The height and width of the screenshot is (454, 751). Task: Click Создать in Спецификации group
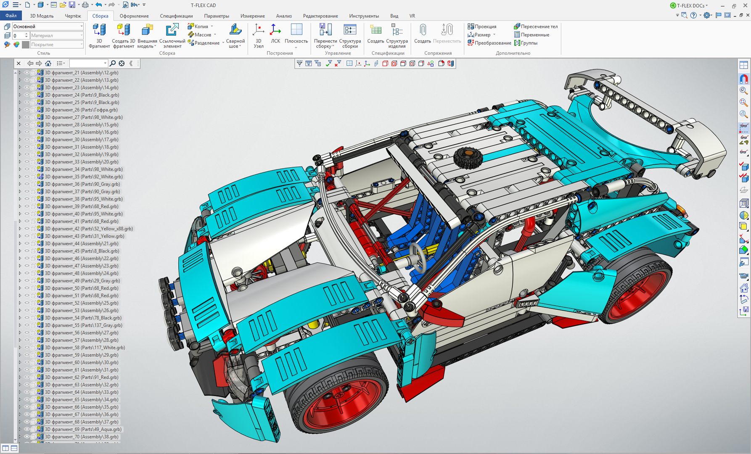375,34
